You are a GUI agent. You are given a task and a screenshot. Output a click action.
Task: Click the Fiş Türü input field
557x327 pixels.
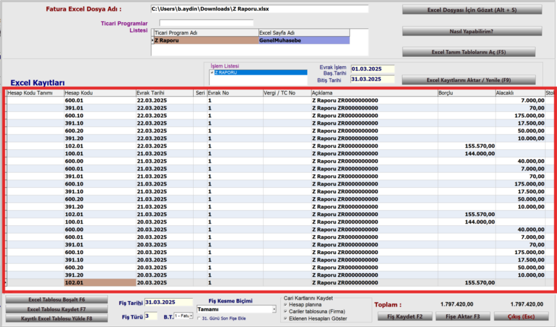(151, 316)
